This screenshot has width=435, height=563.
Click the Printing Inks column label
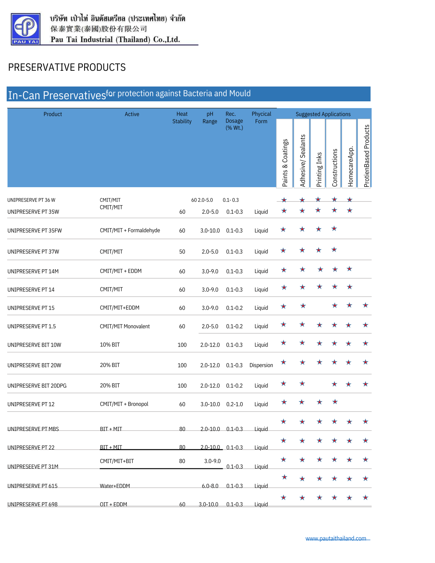pyautogui.click(x=319, y=169)
